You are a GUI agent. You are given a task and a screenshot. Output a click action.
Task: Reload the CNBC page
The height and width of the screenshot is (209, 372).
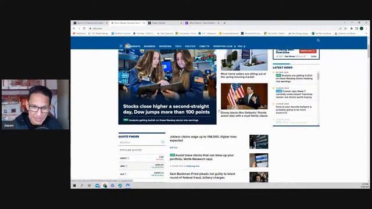[x=84, y=28]
